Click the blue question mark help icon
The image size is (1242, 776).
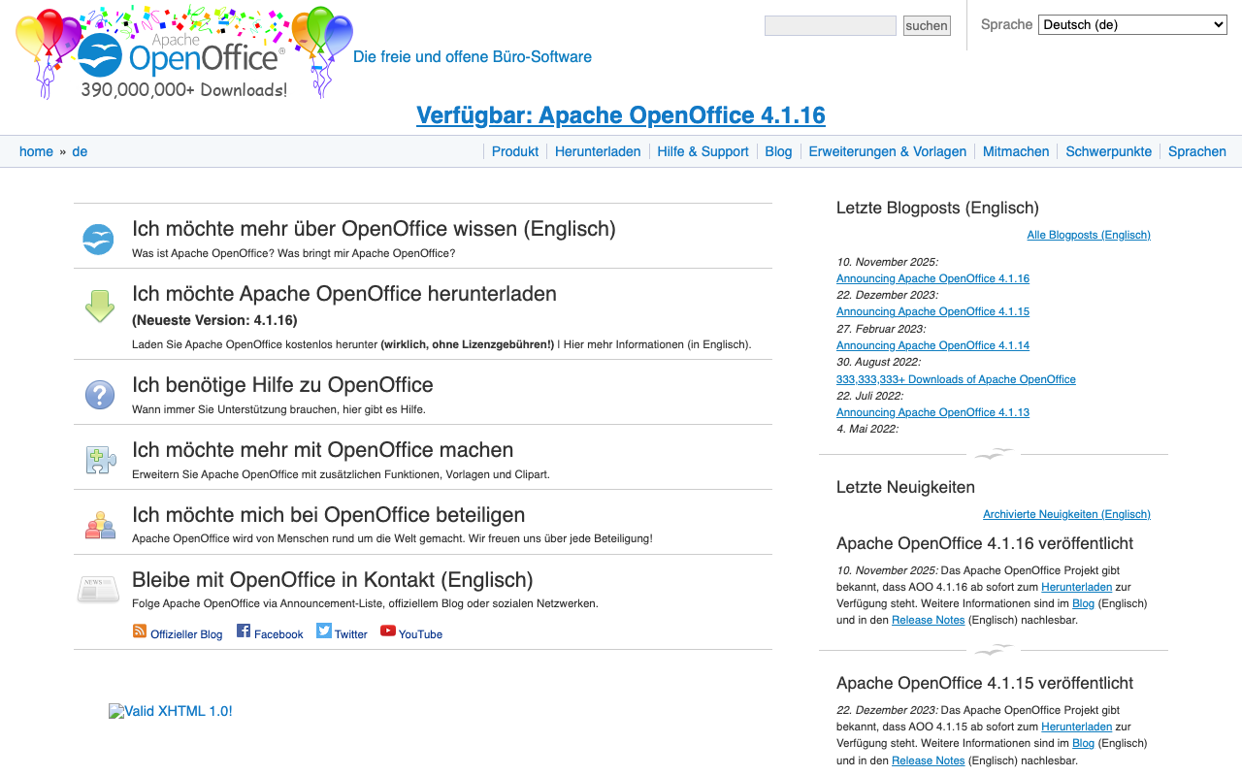tap(100, 395)
